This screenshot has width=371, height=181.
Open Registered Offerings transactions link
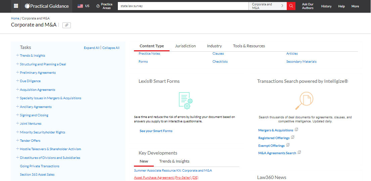coord(274,138)
